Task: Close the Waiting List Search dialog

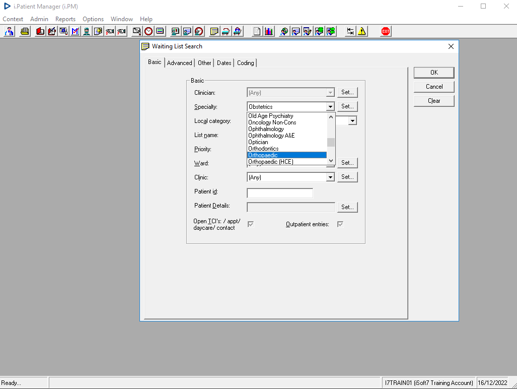Action: [x=451, y=46]
